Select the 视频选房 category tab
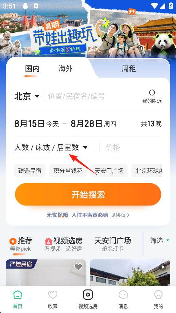 click(64, 244)
